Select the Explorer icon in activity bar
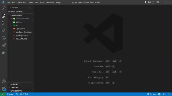This screenshot has width=172, height=96. 3,16
